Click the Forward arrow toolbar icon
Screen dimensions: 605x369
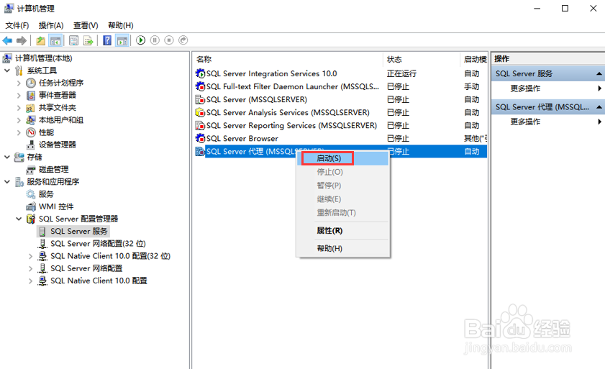point(22,40)
